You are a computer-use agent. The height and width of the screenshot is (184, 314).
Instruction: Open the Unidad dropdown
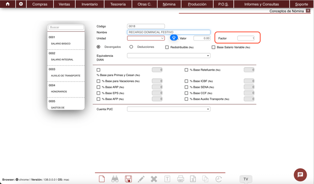click(x=146, y=38)
